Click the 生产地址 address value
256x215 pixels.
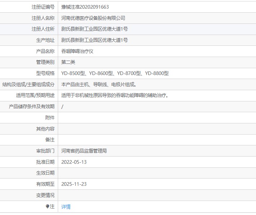pos(95,40)
